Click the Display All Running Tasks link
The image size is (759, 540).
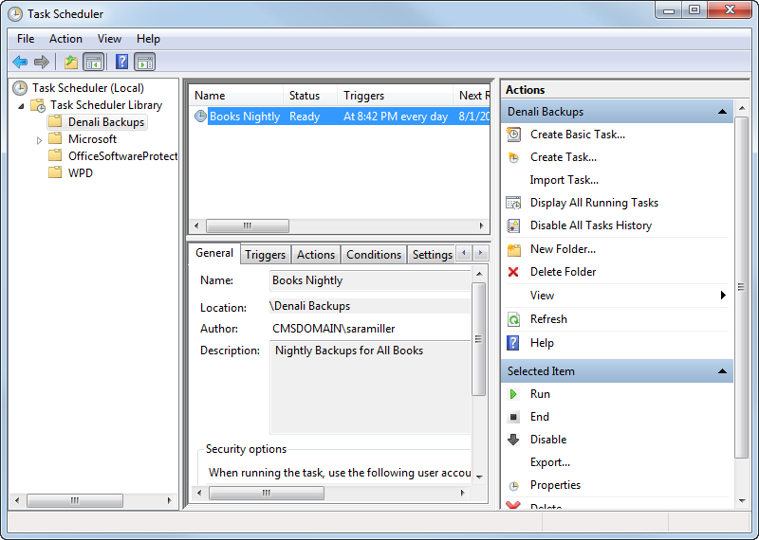(594, 203)
